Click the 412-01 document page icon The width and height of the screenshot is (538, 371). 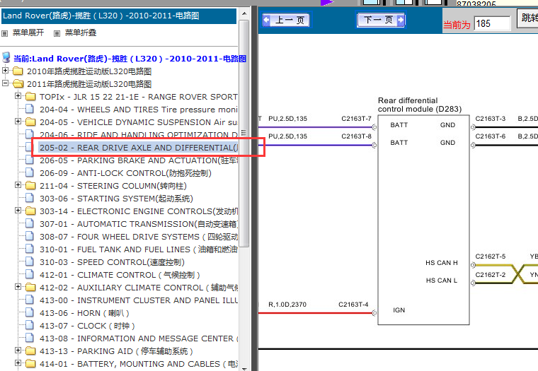point(30,274)
